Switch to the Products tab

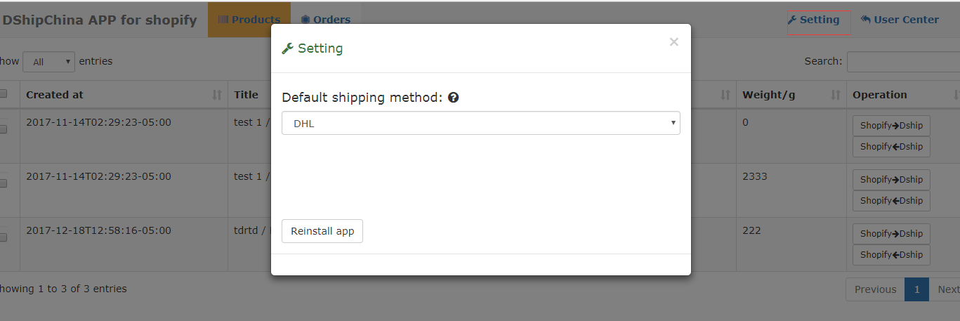249,20
